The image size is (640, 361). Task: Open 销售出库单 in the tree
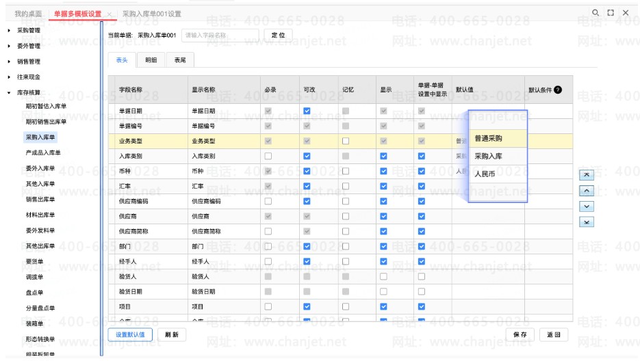point(40,199)
